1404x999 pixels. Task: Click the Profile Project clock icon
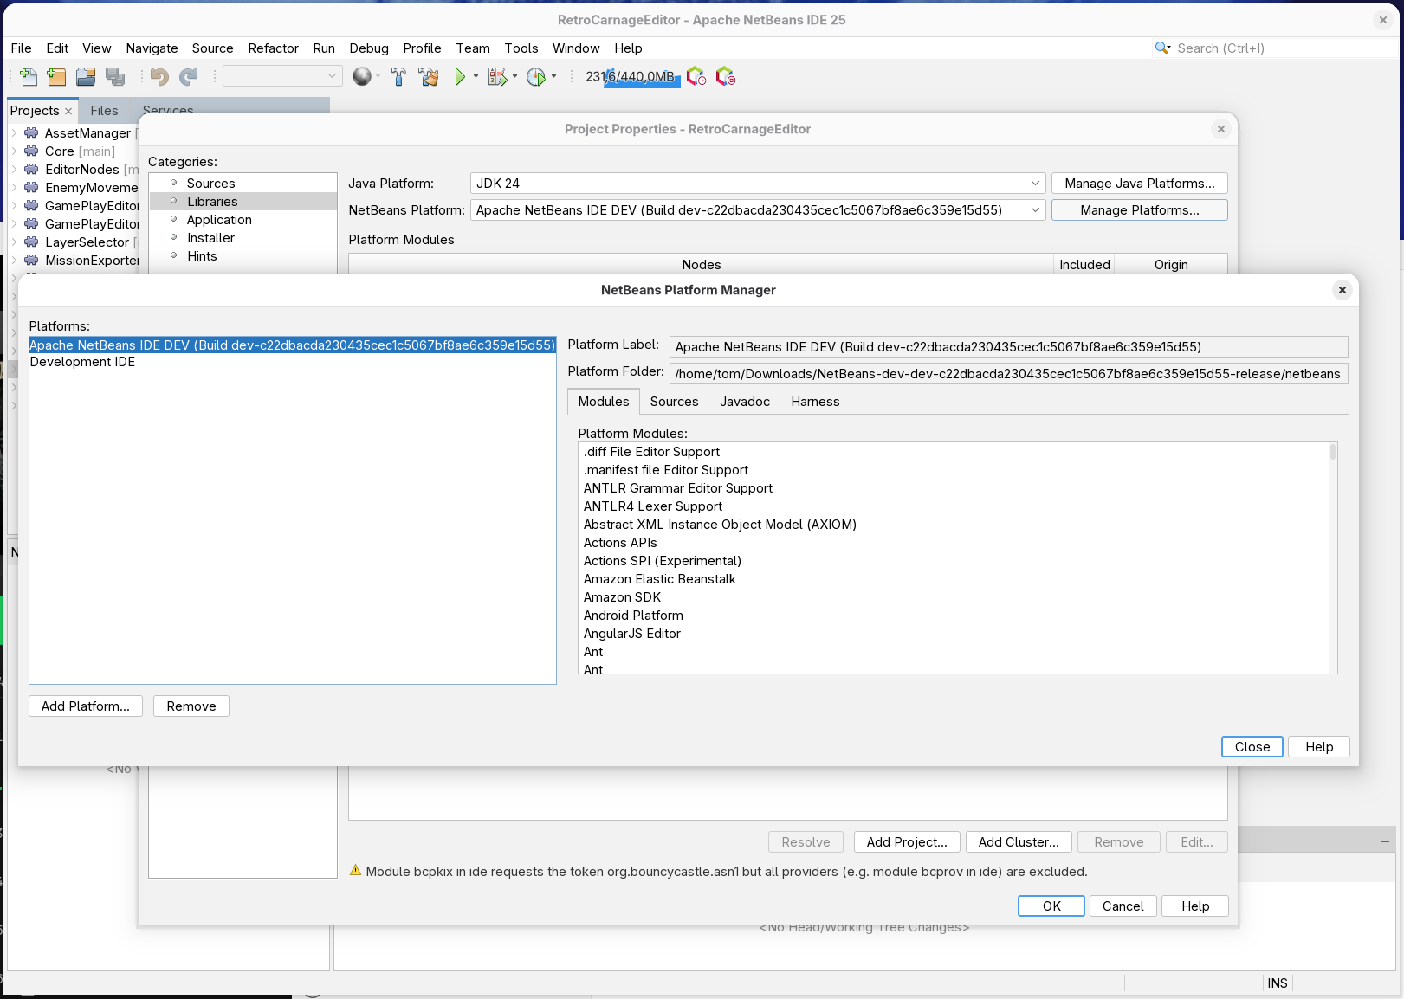coord(536,77)
